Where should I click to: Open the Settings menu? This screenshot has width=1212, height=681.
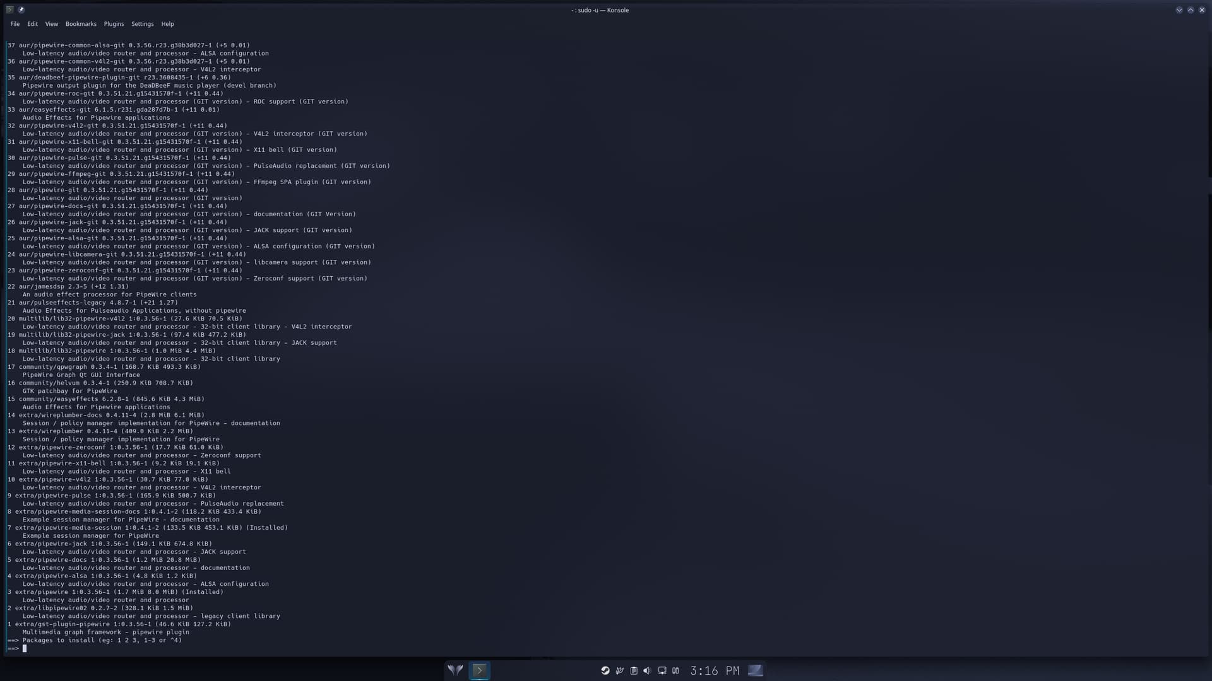[x=142, y=23]
